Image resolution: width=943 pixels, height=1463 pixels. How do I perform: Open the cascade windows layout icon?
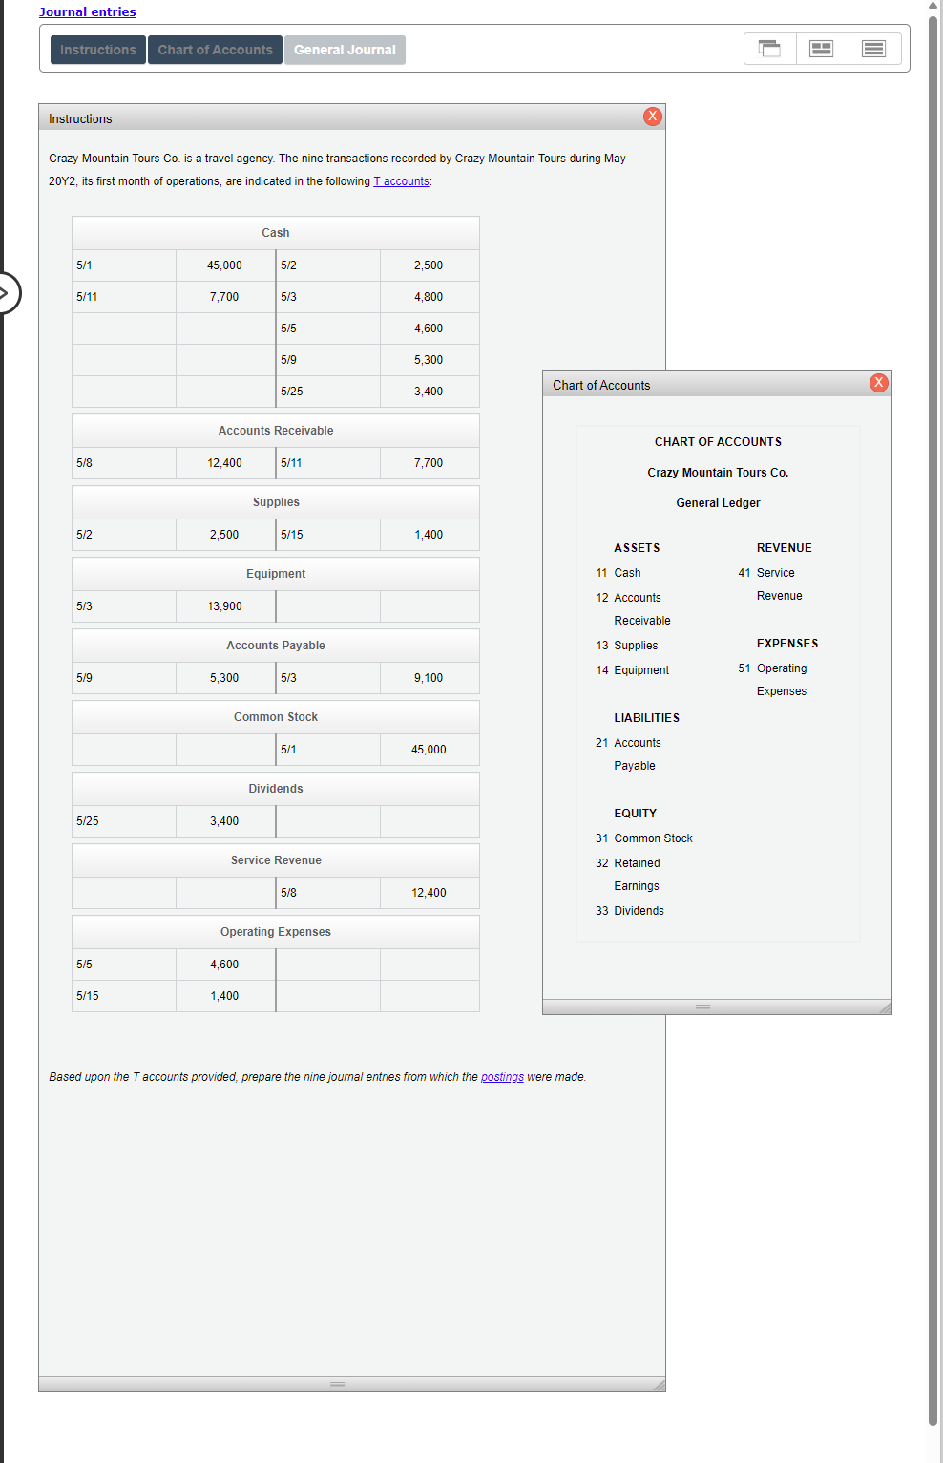[769, 48]
